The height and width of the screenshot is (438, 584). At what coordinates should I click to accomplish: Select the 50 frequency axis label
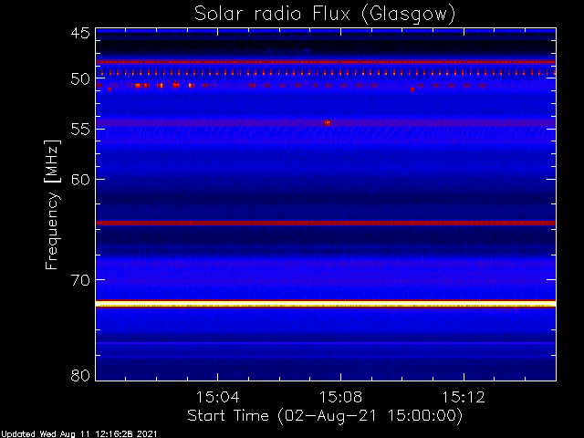point(80,78)
